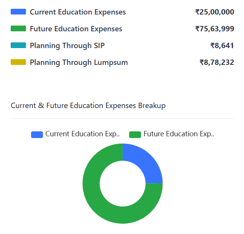244x234 pixels.
Task: Click the Planning Through SIP label
Action: [x=67, y=45]
